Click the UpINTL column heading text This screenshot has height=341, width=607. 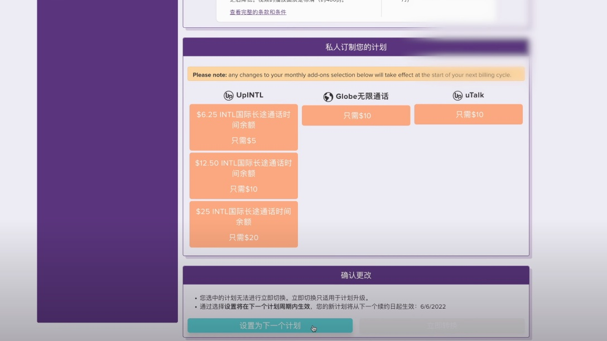pos(250,95)
